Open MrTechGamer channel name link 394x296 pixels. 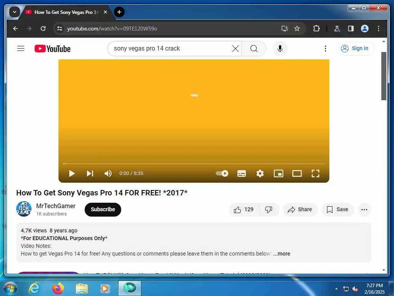[x=56, y=206]
